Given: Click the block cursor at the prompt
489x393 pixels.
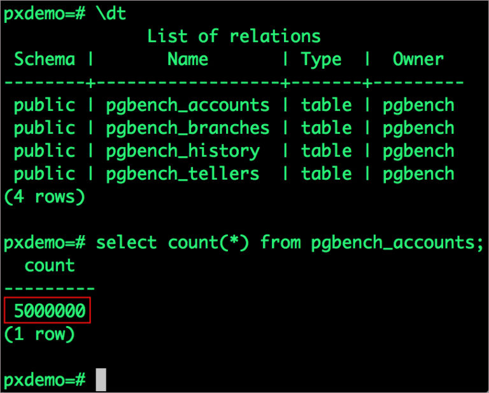Looking at the screenshot, I should pyautogui.click(x=101, y=380).
